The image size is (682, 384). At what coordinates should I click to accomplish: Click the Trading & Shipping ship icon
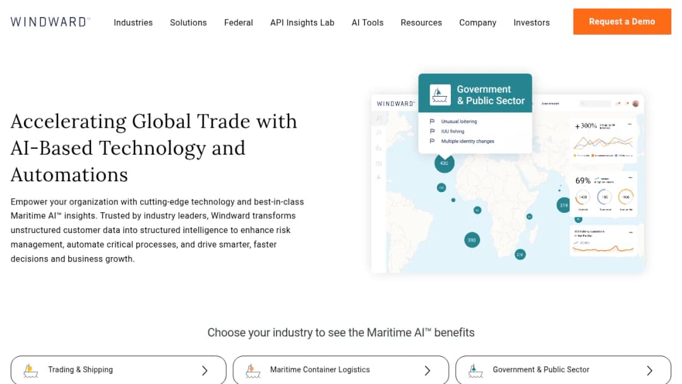tap(30, 371)
